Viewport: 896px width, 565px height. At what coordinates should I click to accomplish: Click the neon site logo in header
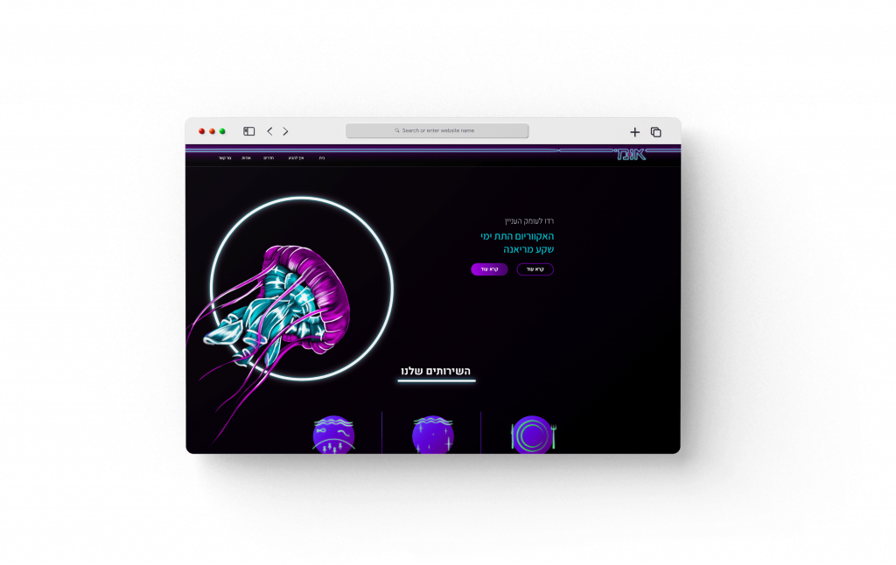630,155
